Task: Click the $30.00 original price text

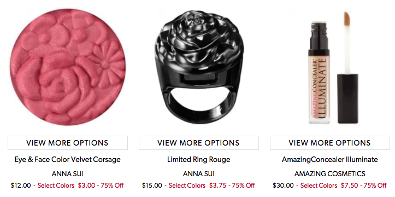Action: pos(283,186)
